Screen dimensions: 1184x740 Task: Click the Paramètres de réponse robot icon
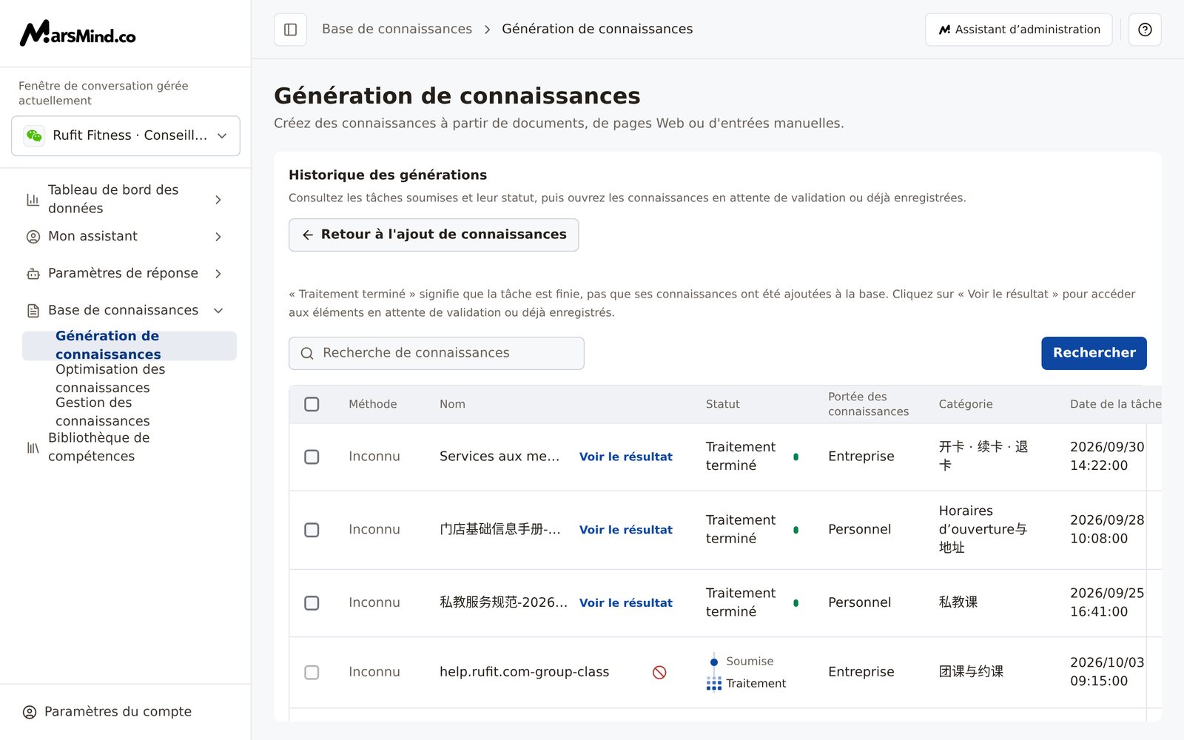[33, 274]
